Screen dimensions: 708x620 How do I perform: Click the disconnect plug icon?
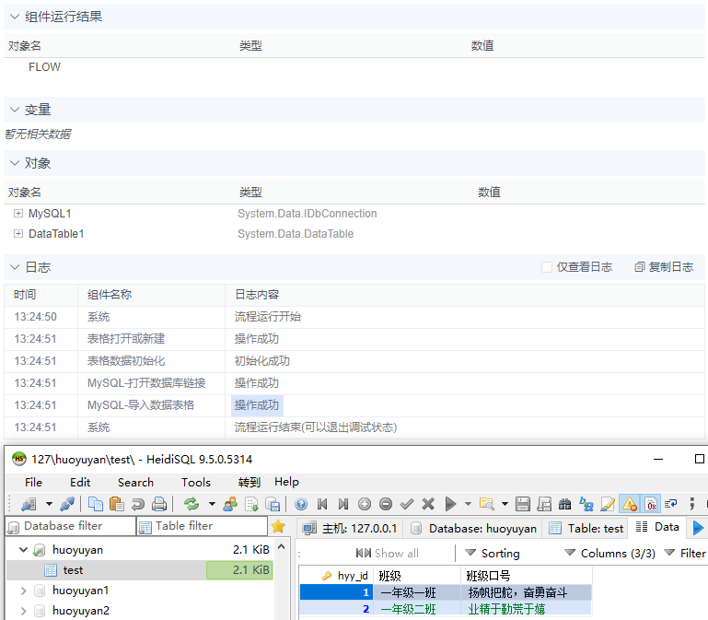[x=67, y=504]
